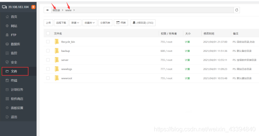Expand the 收藏夹 dropdown button
This screenshot has width=259, height=136.
pos(90,23)
